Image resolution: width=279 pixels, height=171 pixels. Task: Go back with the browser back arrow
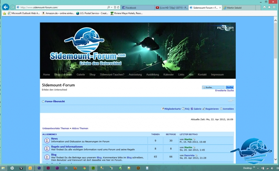pyautogui.click(x=6, y=7)
